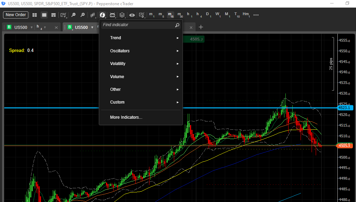Click the 4480.0 price axis label
This screenshot has height=202, width=356.
click(344, 200)
